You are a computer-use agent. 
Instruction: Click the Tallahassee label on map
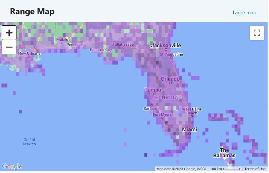click(123, 45)
